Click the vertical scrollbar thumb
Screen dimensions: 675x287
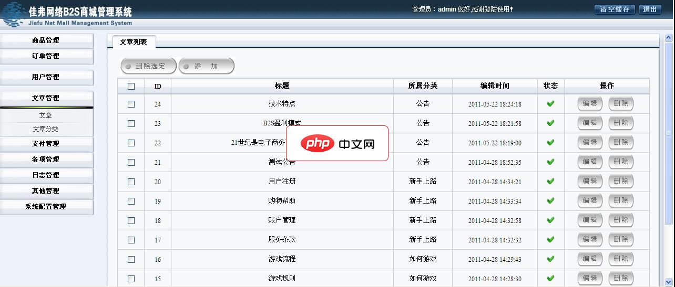pos(669,134)
